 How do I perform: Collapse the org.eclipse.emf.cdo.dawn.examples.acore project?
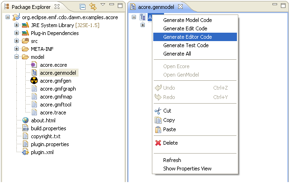click(7, 17)
